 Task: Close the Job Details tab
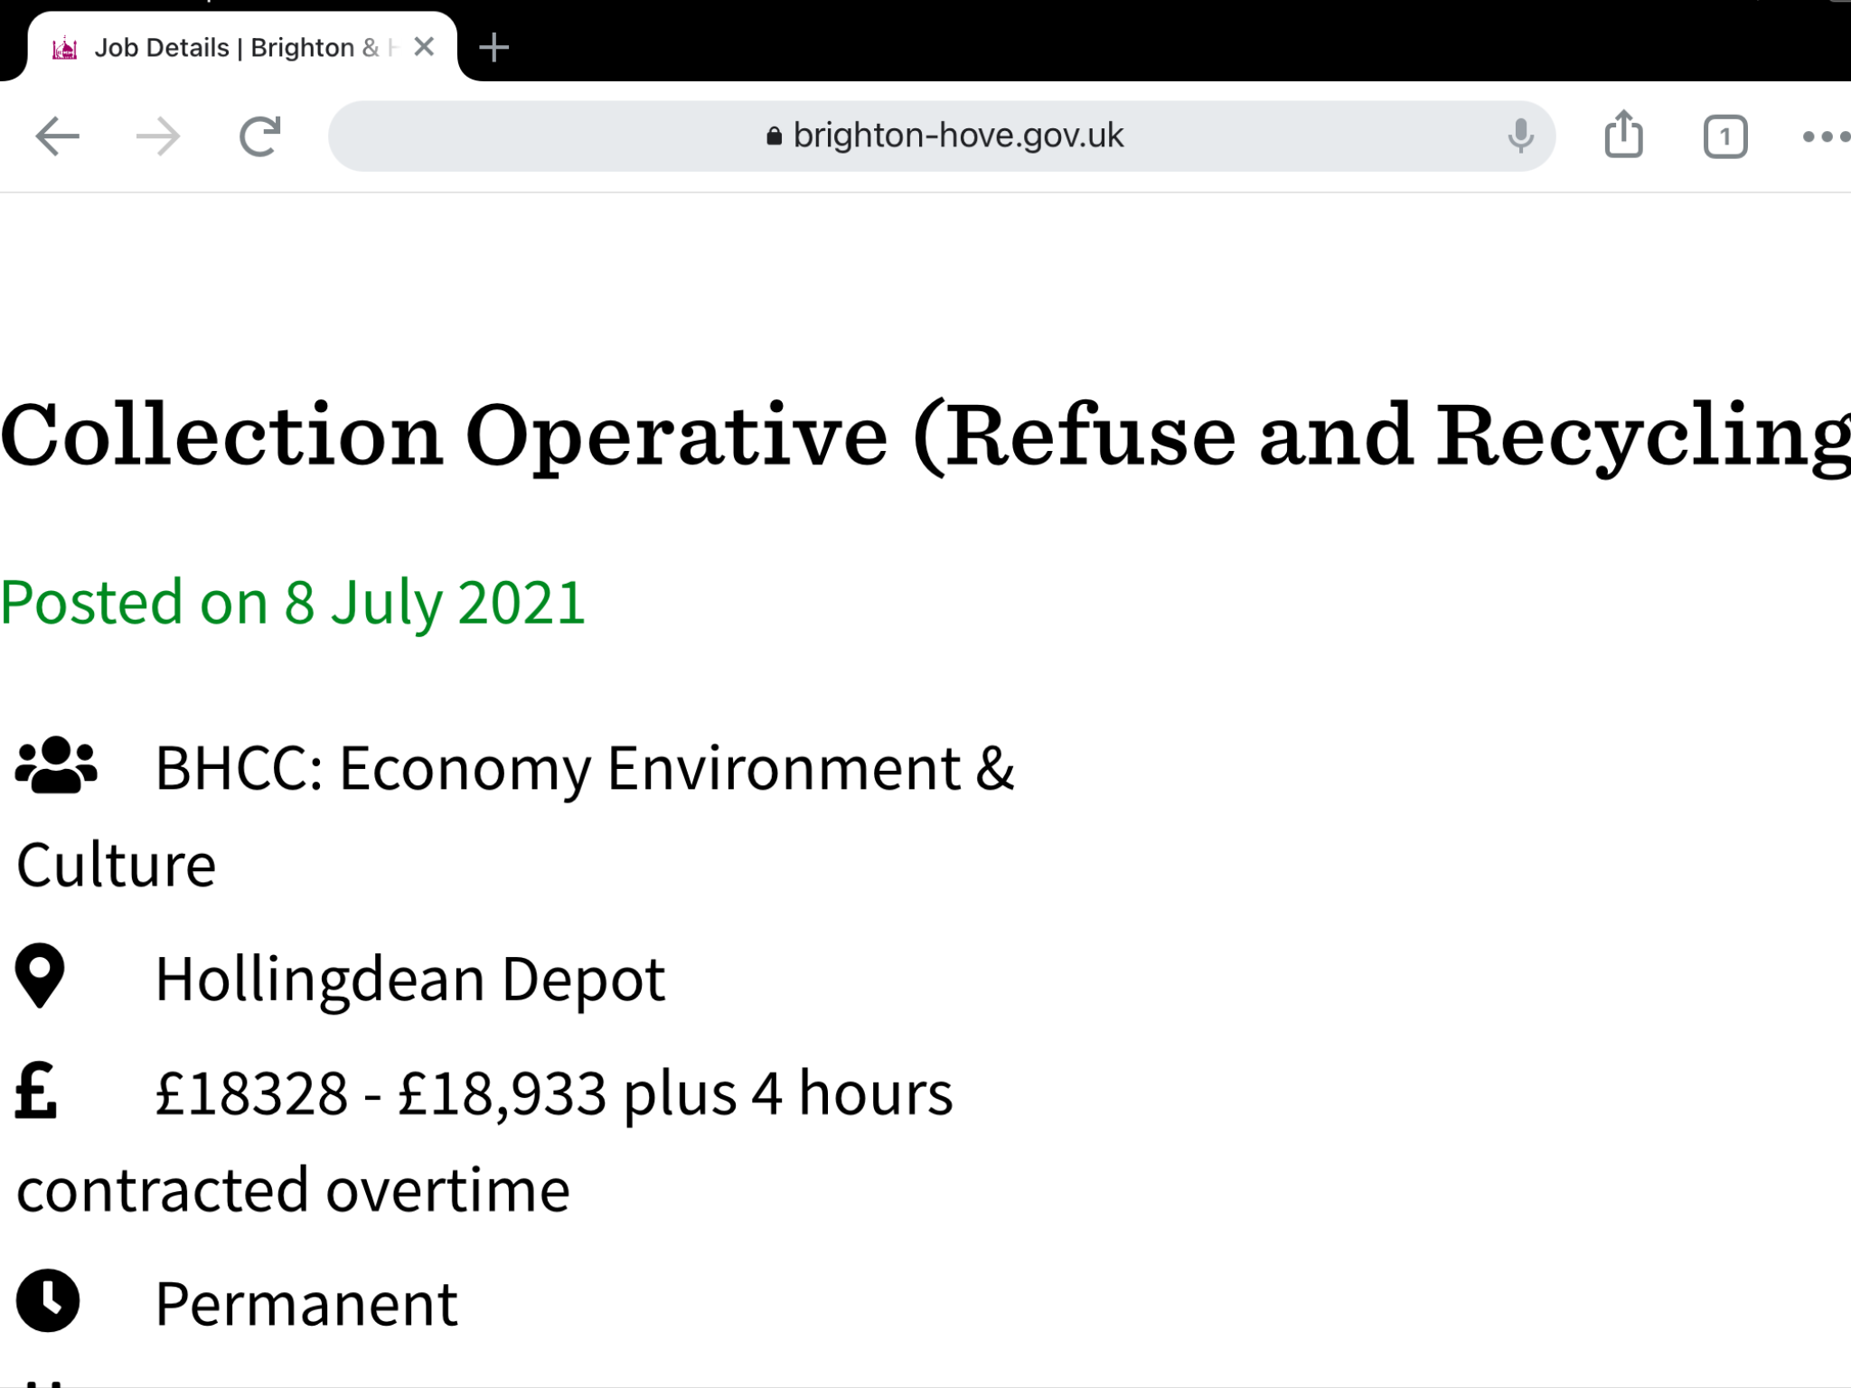(424, 47)
